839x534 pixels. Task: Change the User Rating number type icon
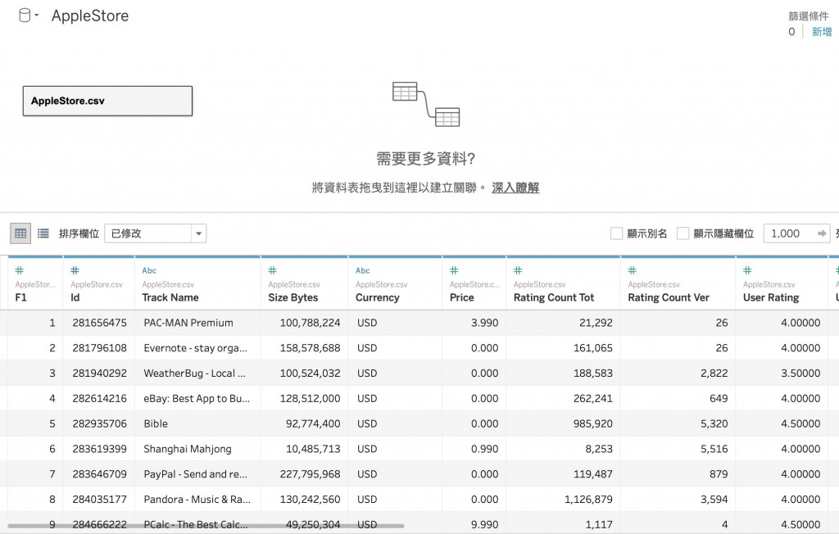(x=747, y=270)
